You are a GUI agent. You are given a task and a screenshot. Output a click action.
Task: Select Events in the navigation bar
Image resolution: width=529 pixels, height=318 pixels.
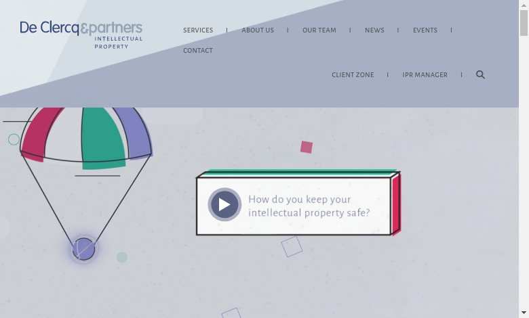pos(425,30)
